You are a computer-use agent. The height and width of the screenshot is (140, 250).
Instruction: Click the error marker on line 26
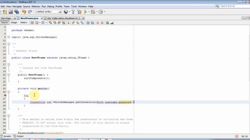pyautogui.click(x=5, y=95)
